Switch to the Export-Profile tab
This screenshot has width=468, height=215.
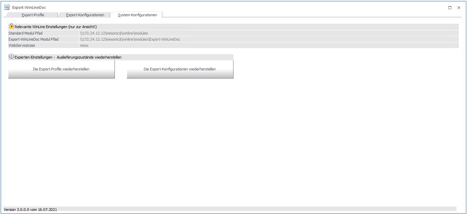[x=33, y=15]
